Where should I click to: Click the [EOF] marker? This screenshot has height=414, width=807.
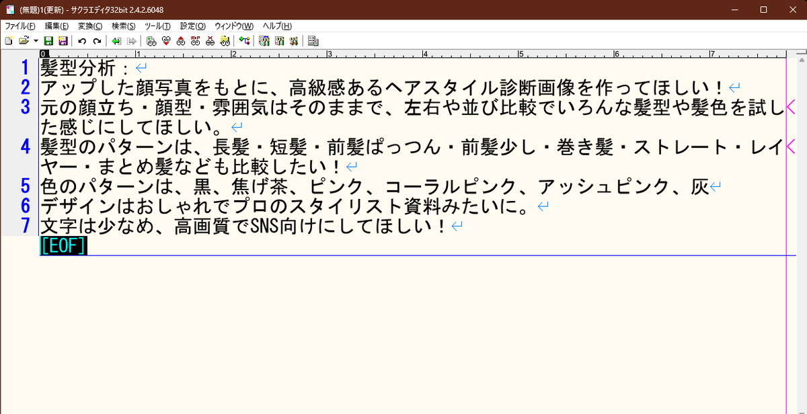pyautogui.click(x=64, y=246)
